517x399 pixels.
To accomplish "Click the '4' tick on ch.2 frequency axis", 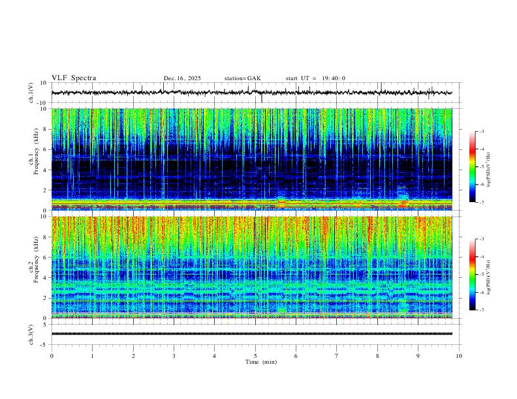I will (x=45, y=278).
